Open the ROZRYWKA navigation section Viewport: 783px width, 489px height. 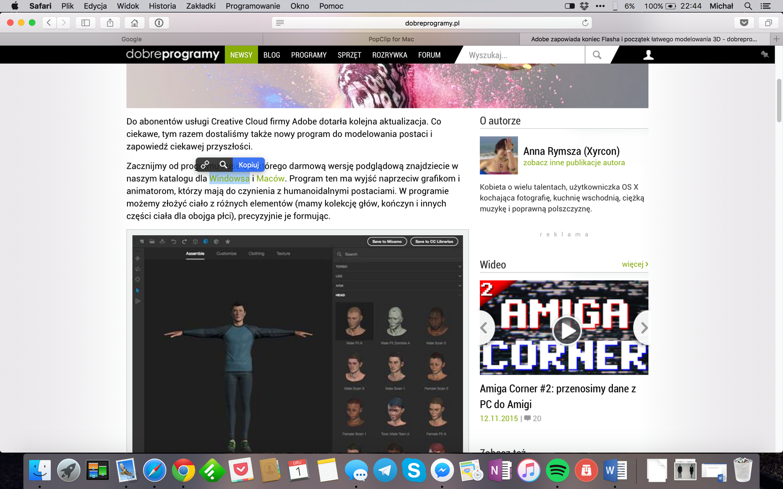(x=390, y=55)
